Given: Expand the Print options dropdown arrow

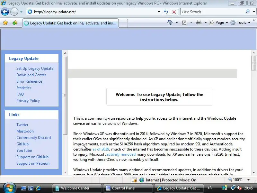Looking at the screenshot, I should (206, 23).
